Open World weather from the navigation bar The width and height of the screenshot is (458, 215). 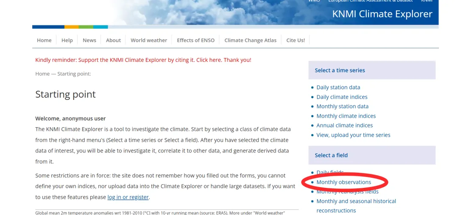tap(149, 40)
